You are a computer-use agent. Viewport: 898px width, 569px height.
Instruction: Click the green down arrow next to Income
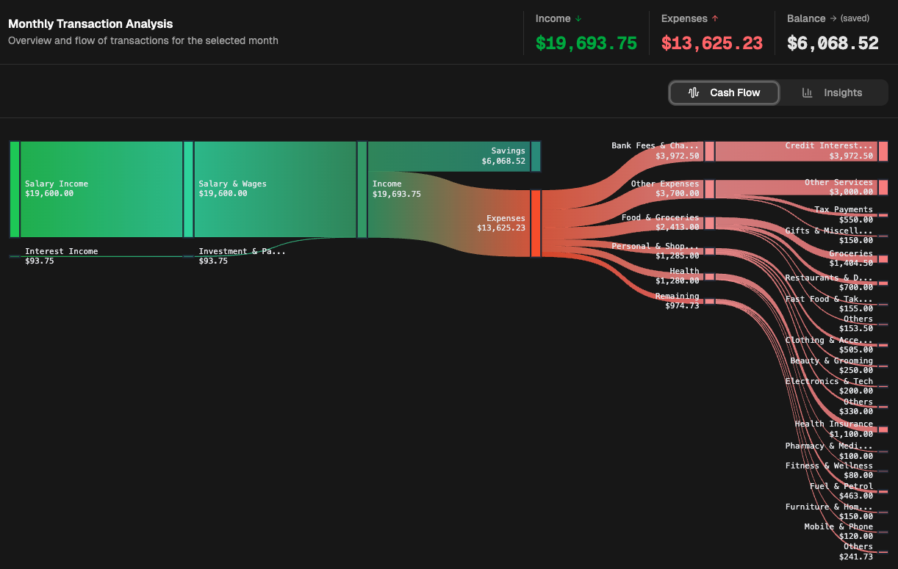(x=578, y=19)
